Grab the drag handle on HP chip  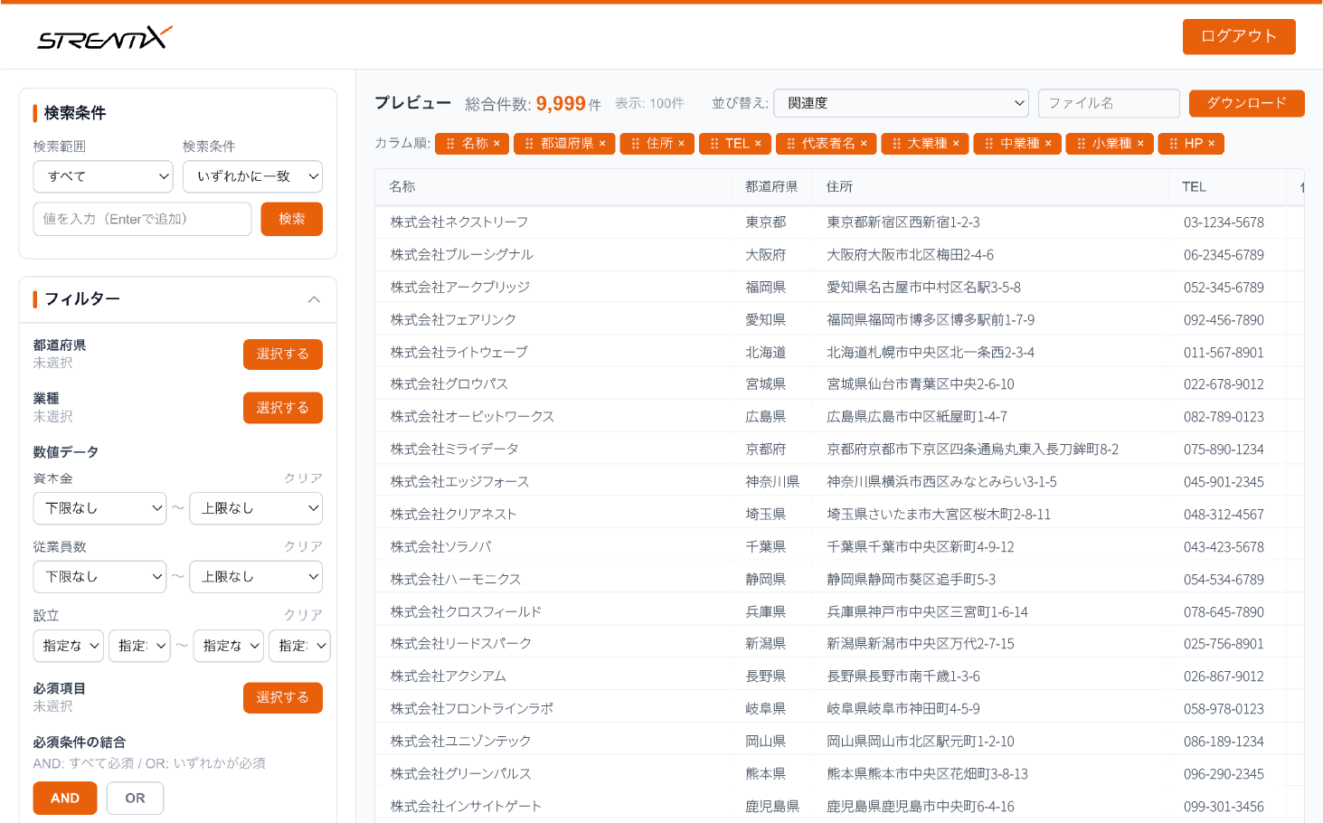(1173, 144)
